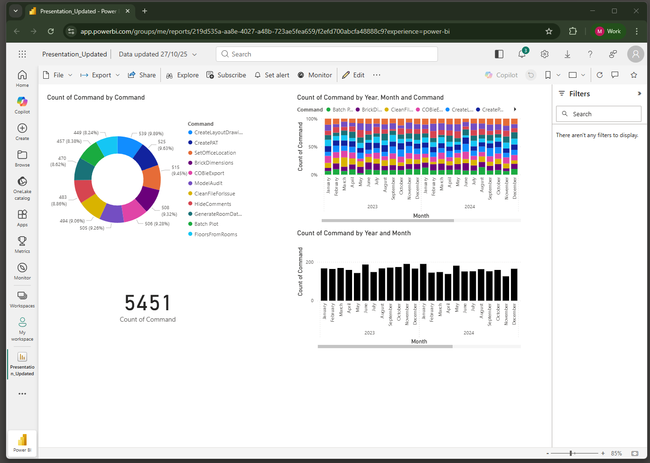
Task: Refresh the report visuals
Action: click(x=599, y=74)
